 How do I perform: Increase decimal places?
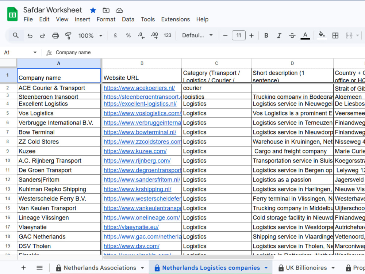point(154,35)
